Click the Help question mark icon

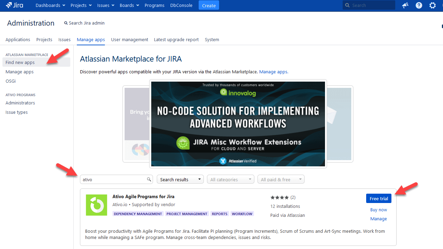pyautogui.click(x=419, y=5)
